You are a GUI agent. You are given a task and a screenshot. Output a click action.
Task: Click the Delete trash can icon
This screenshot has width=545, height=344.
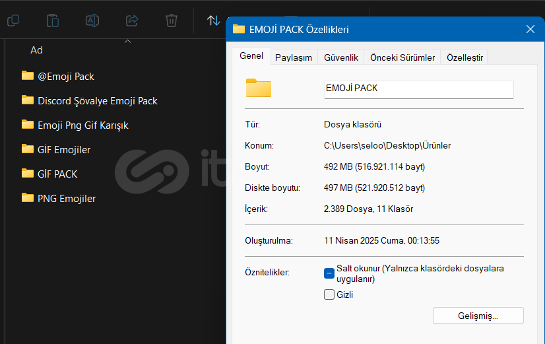172,20
